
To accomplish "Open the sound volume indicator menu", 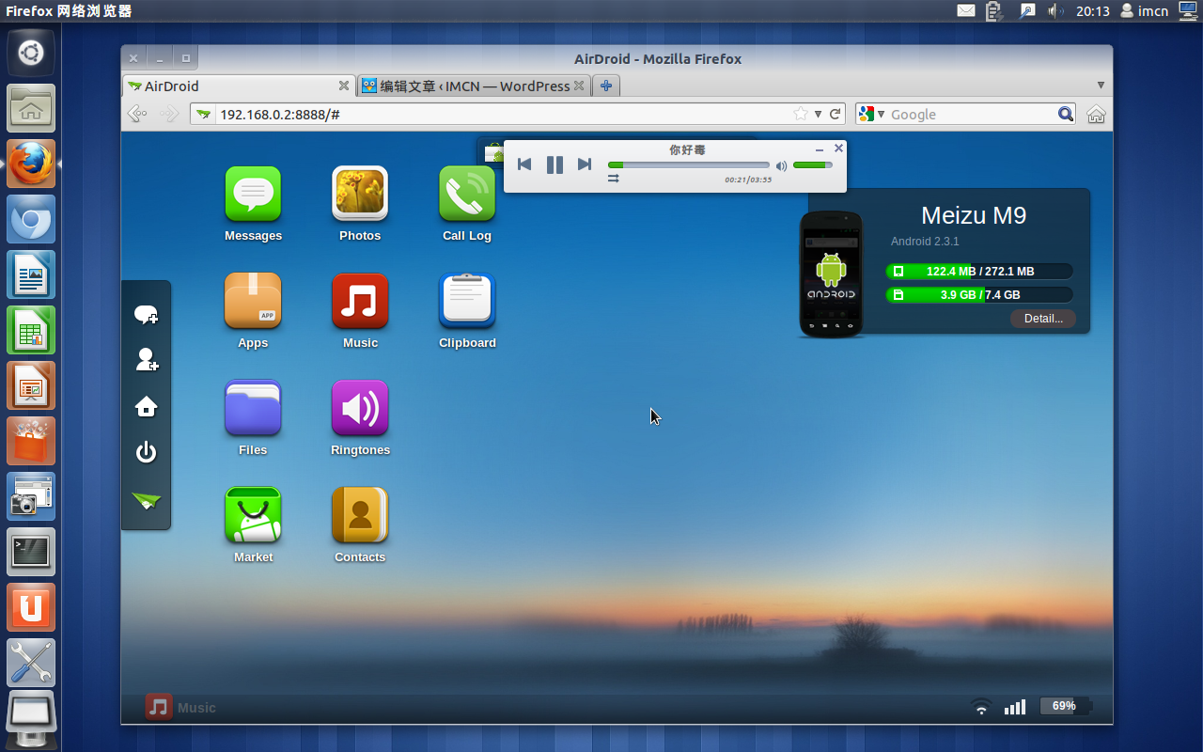I will tap(1056, 11).
